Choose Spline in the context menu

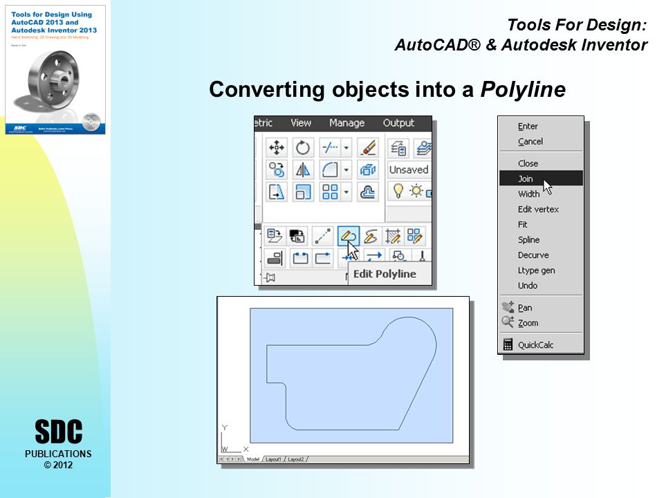click(x=541, y=240)
